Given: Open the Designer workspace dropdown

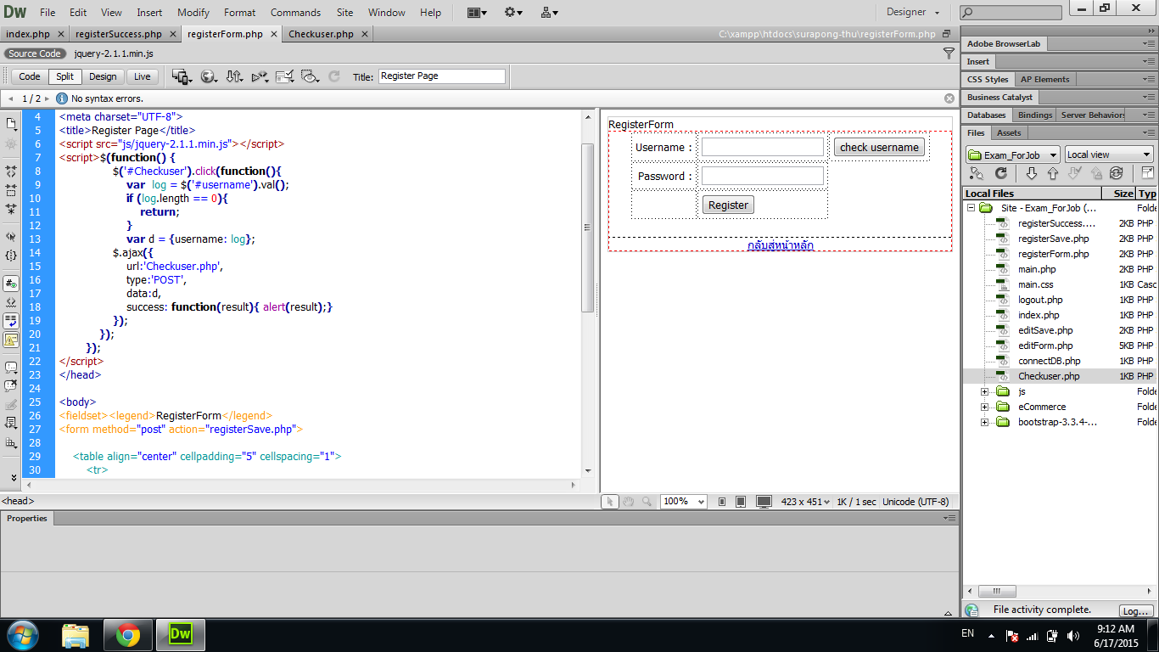Looking at the screenshot, I should [913, 12].
